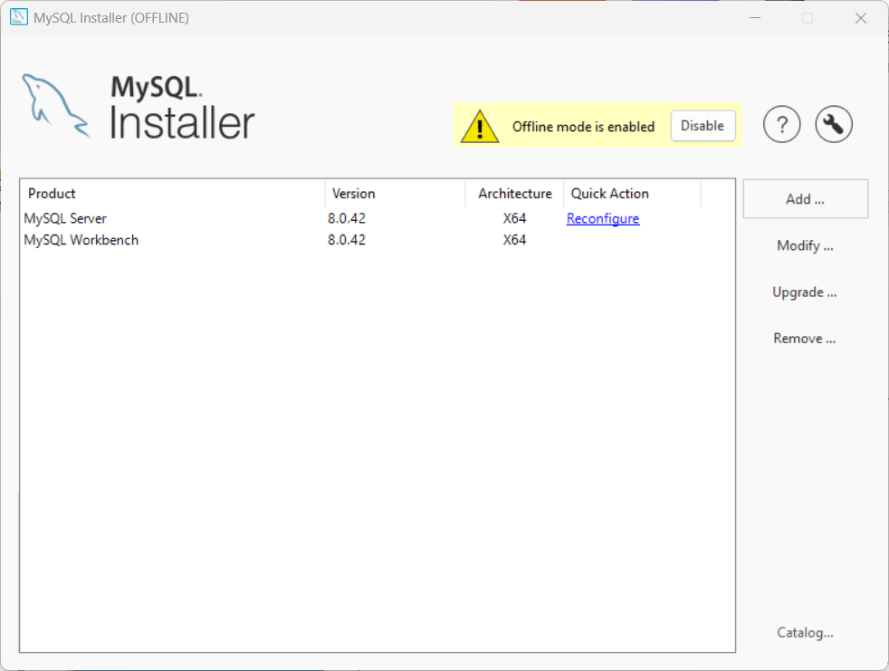
Task: Click the Version column header
Action: pyautogui.click(x=396, y=194)
